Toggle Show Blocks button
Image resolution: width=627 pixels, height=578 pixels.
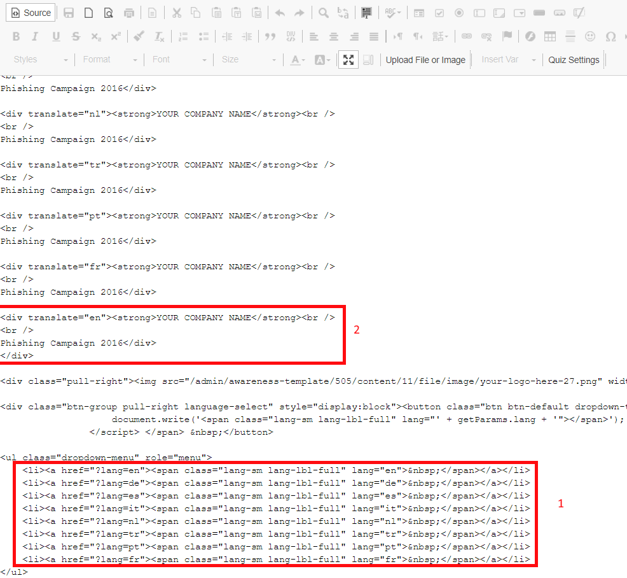pos(368,60)
